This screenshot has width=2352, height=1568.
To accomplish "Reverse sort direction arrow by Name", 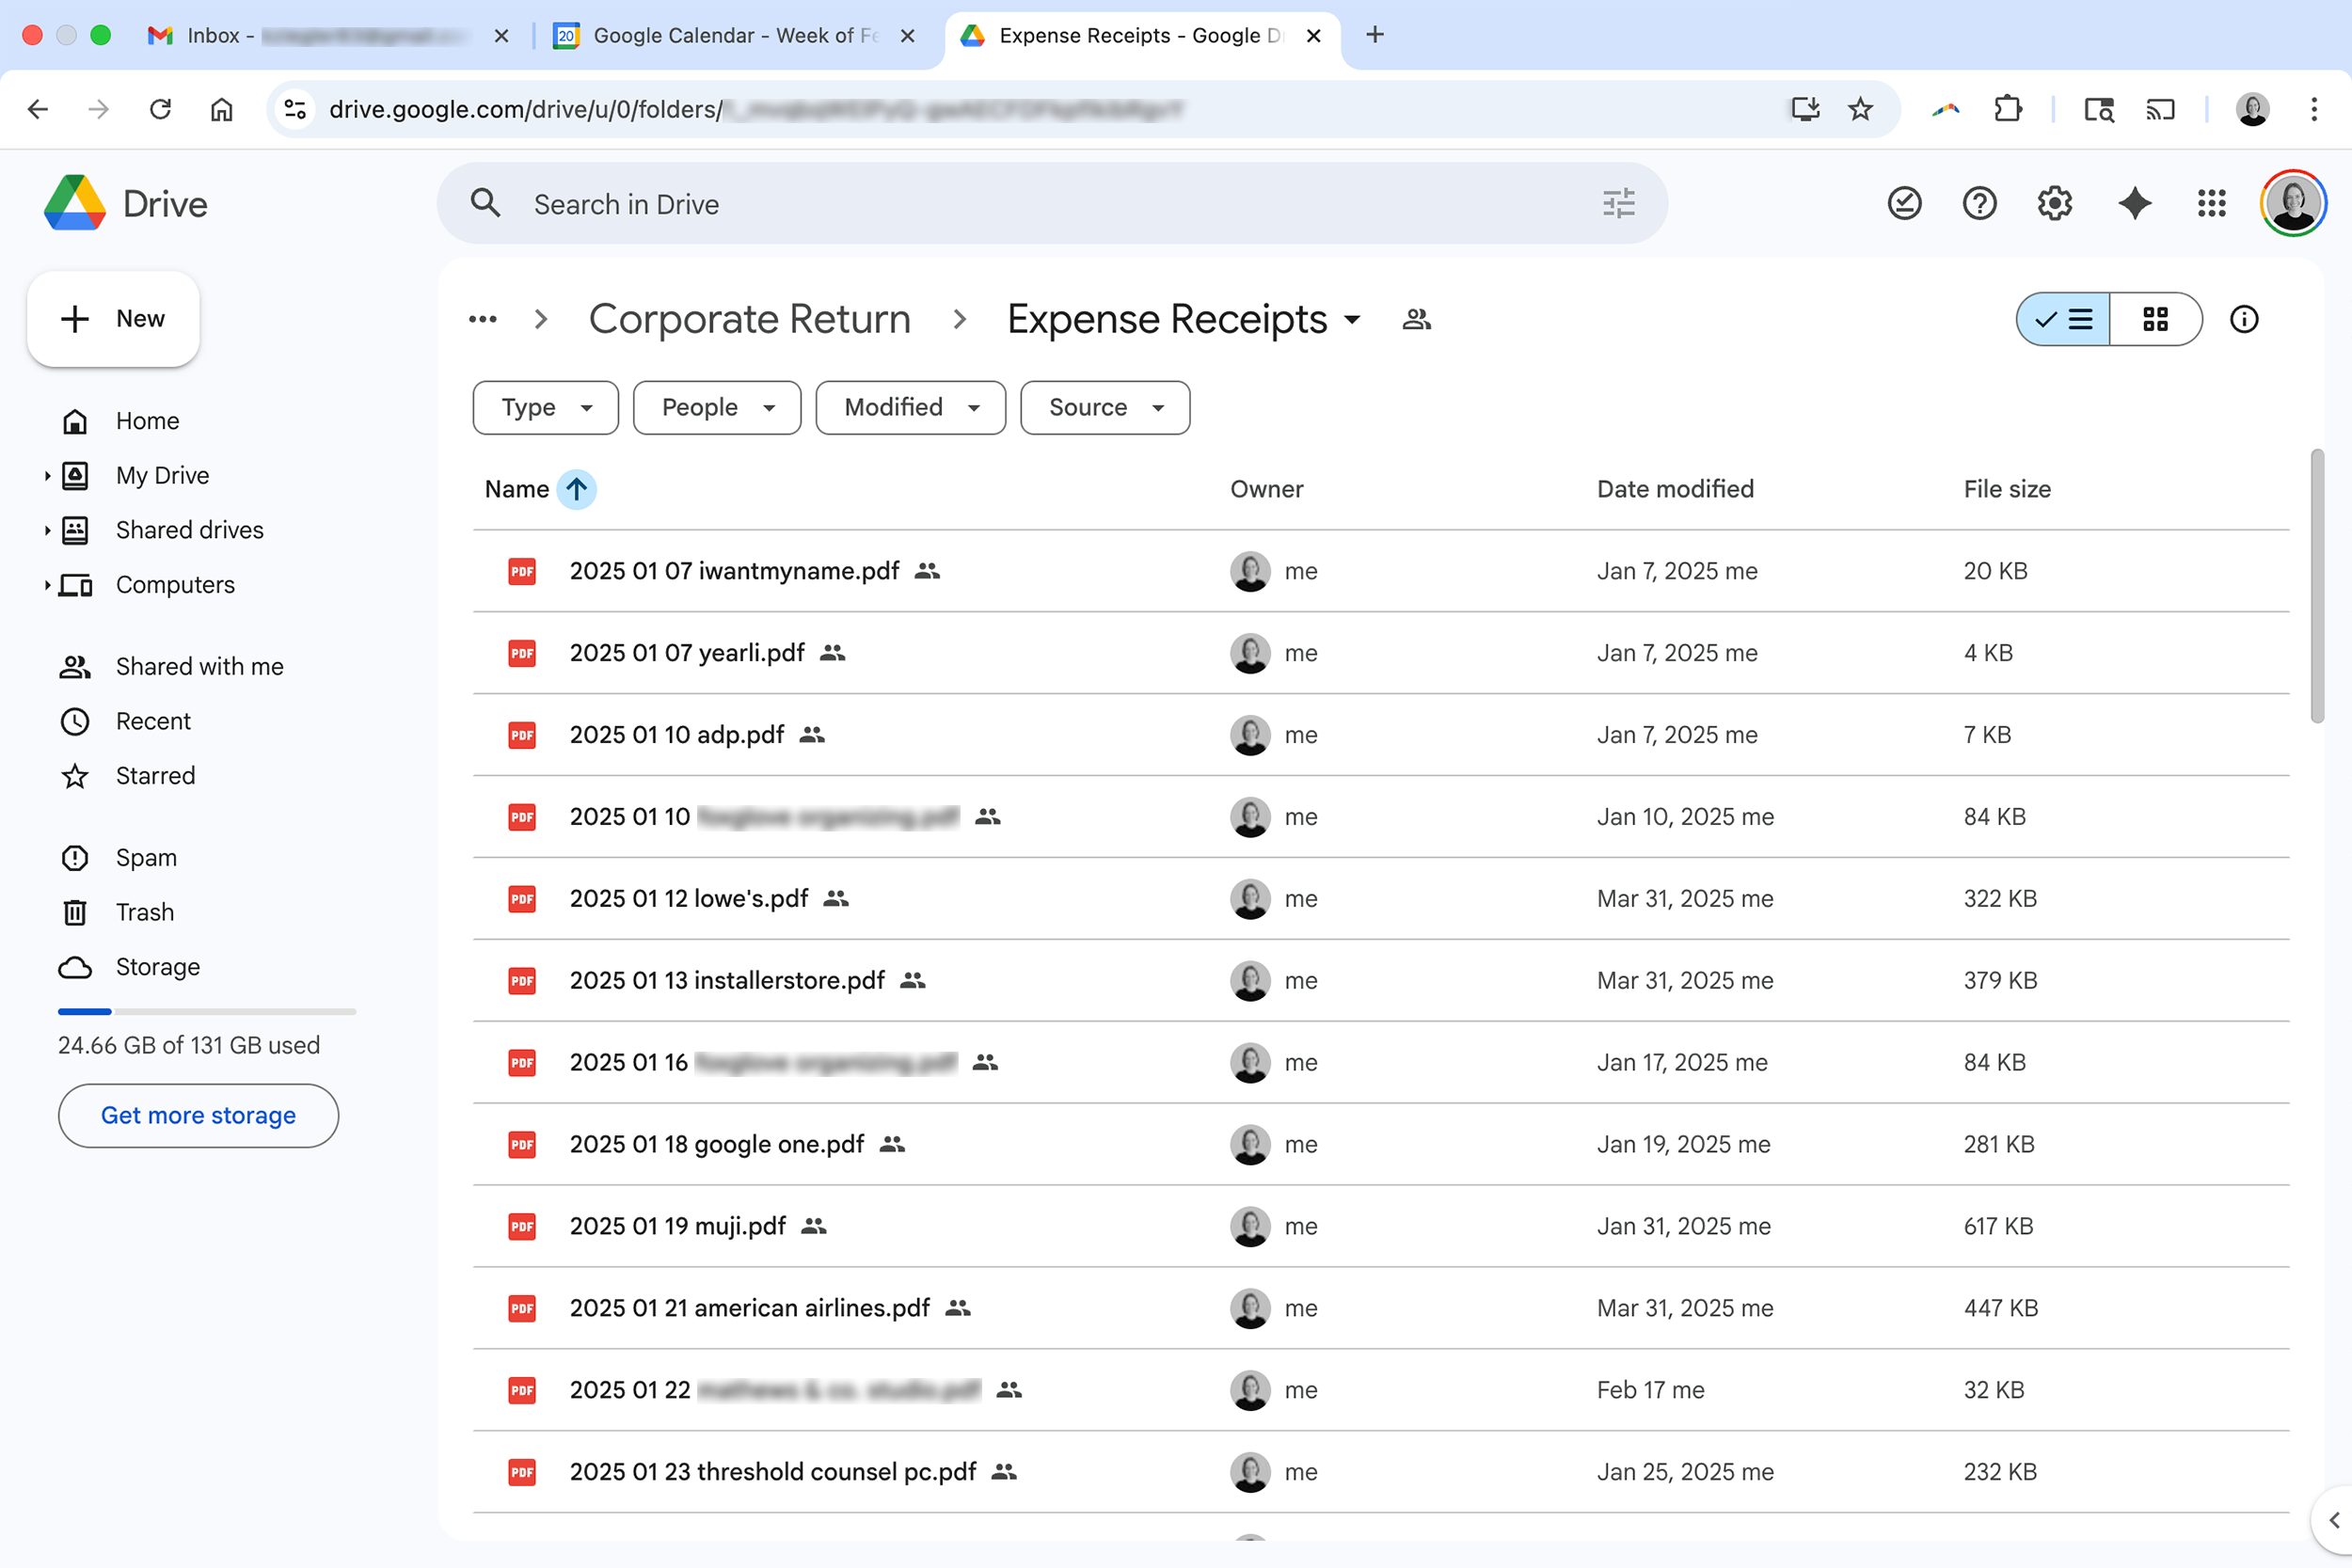I will click(576, 489).
